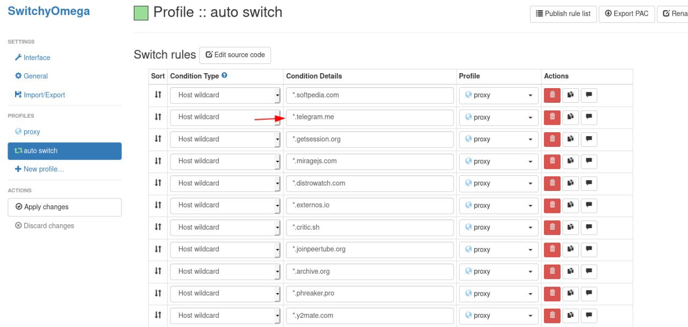
Task: Open condition type dropdown for *.joinpeertube.org
Action: 225,250
